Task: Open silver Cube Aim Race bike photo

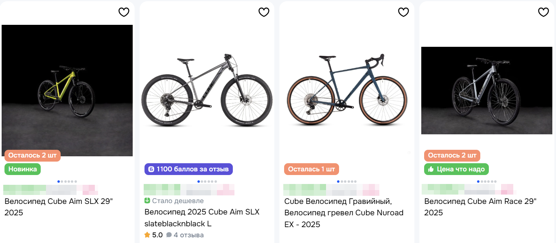Action: click(486, 90)
